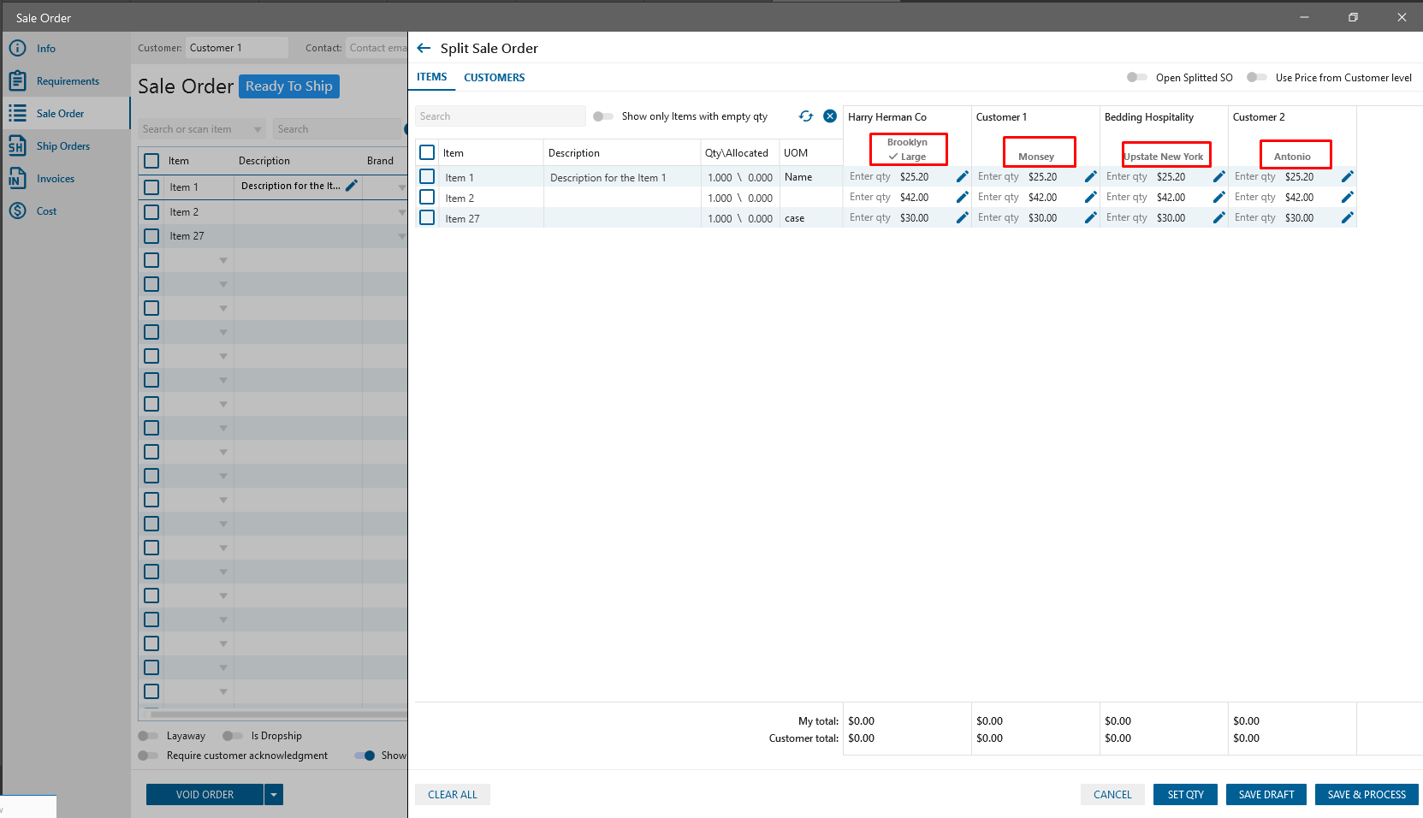This screenshot has width=1423, height=818.
Task: Edit Item 27 price for Bedding Hospitality
Action: coord(1218,217)
